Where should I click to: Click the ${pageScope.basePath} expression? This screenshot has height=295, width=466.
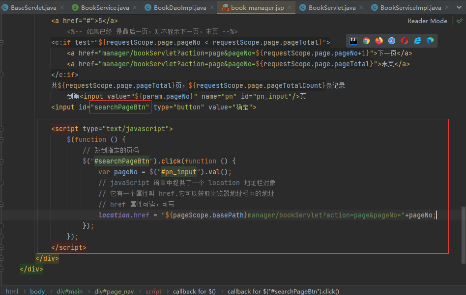point(206,215)
